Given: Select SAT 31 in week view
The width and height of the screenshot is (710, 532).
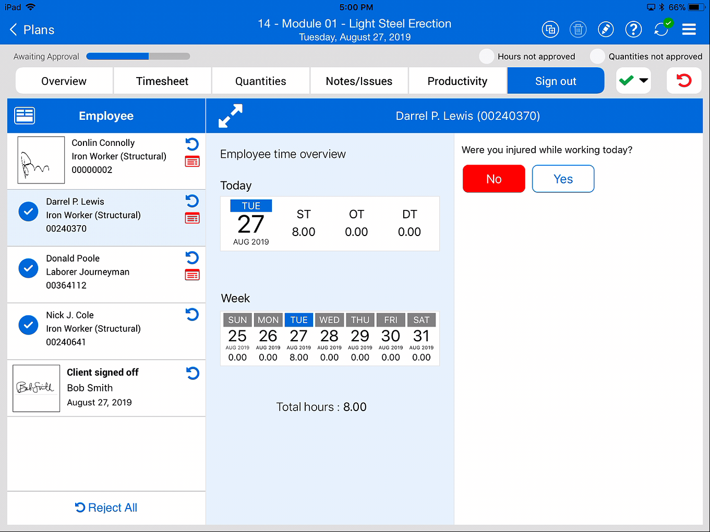Looking at the screenshot, I should pos(422,338).
